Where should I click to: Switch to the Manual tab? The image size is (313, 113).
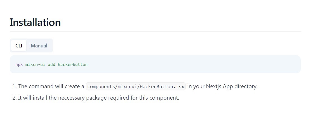(x=39, y=46)
